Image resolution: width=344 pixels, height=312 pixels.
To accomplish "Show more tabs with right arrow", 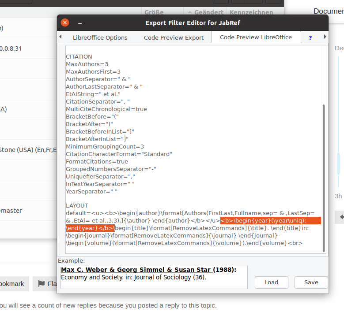I will pyautogui.click(x=325, y=37).
